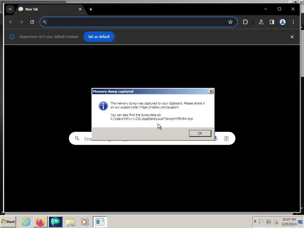Image resolution: width=304 pixels, height=228 pixels.
Task: Click the search box magnifier icon
Action: coord(77,138)
